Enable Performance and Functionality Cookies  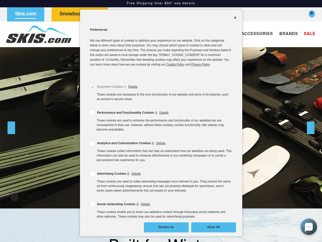tap(93, 113)
